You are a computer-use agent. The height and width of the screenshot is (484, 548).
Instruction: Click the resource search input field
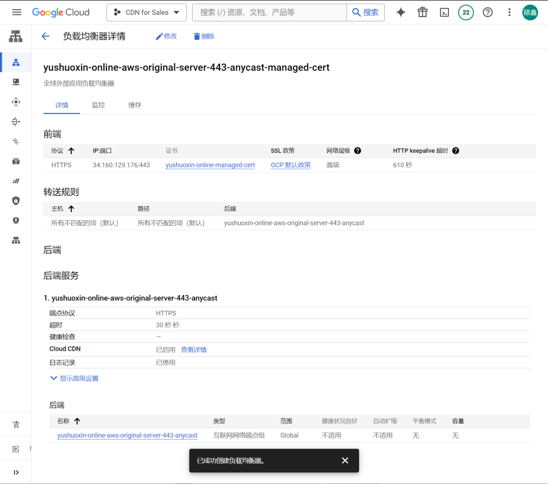coord(270,12)
